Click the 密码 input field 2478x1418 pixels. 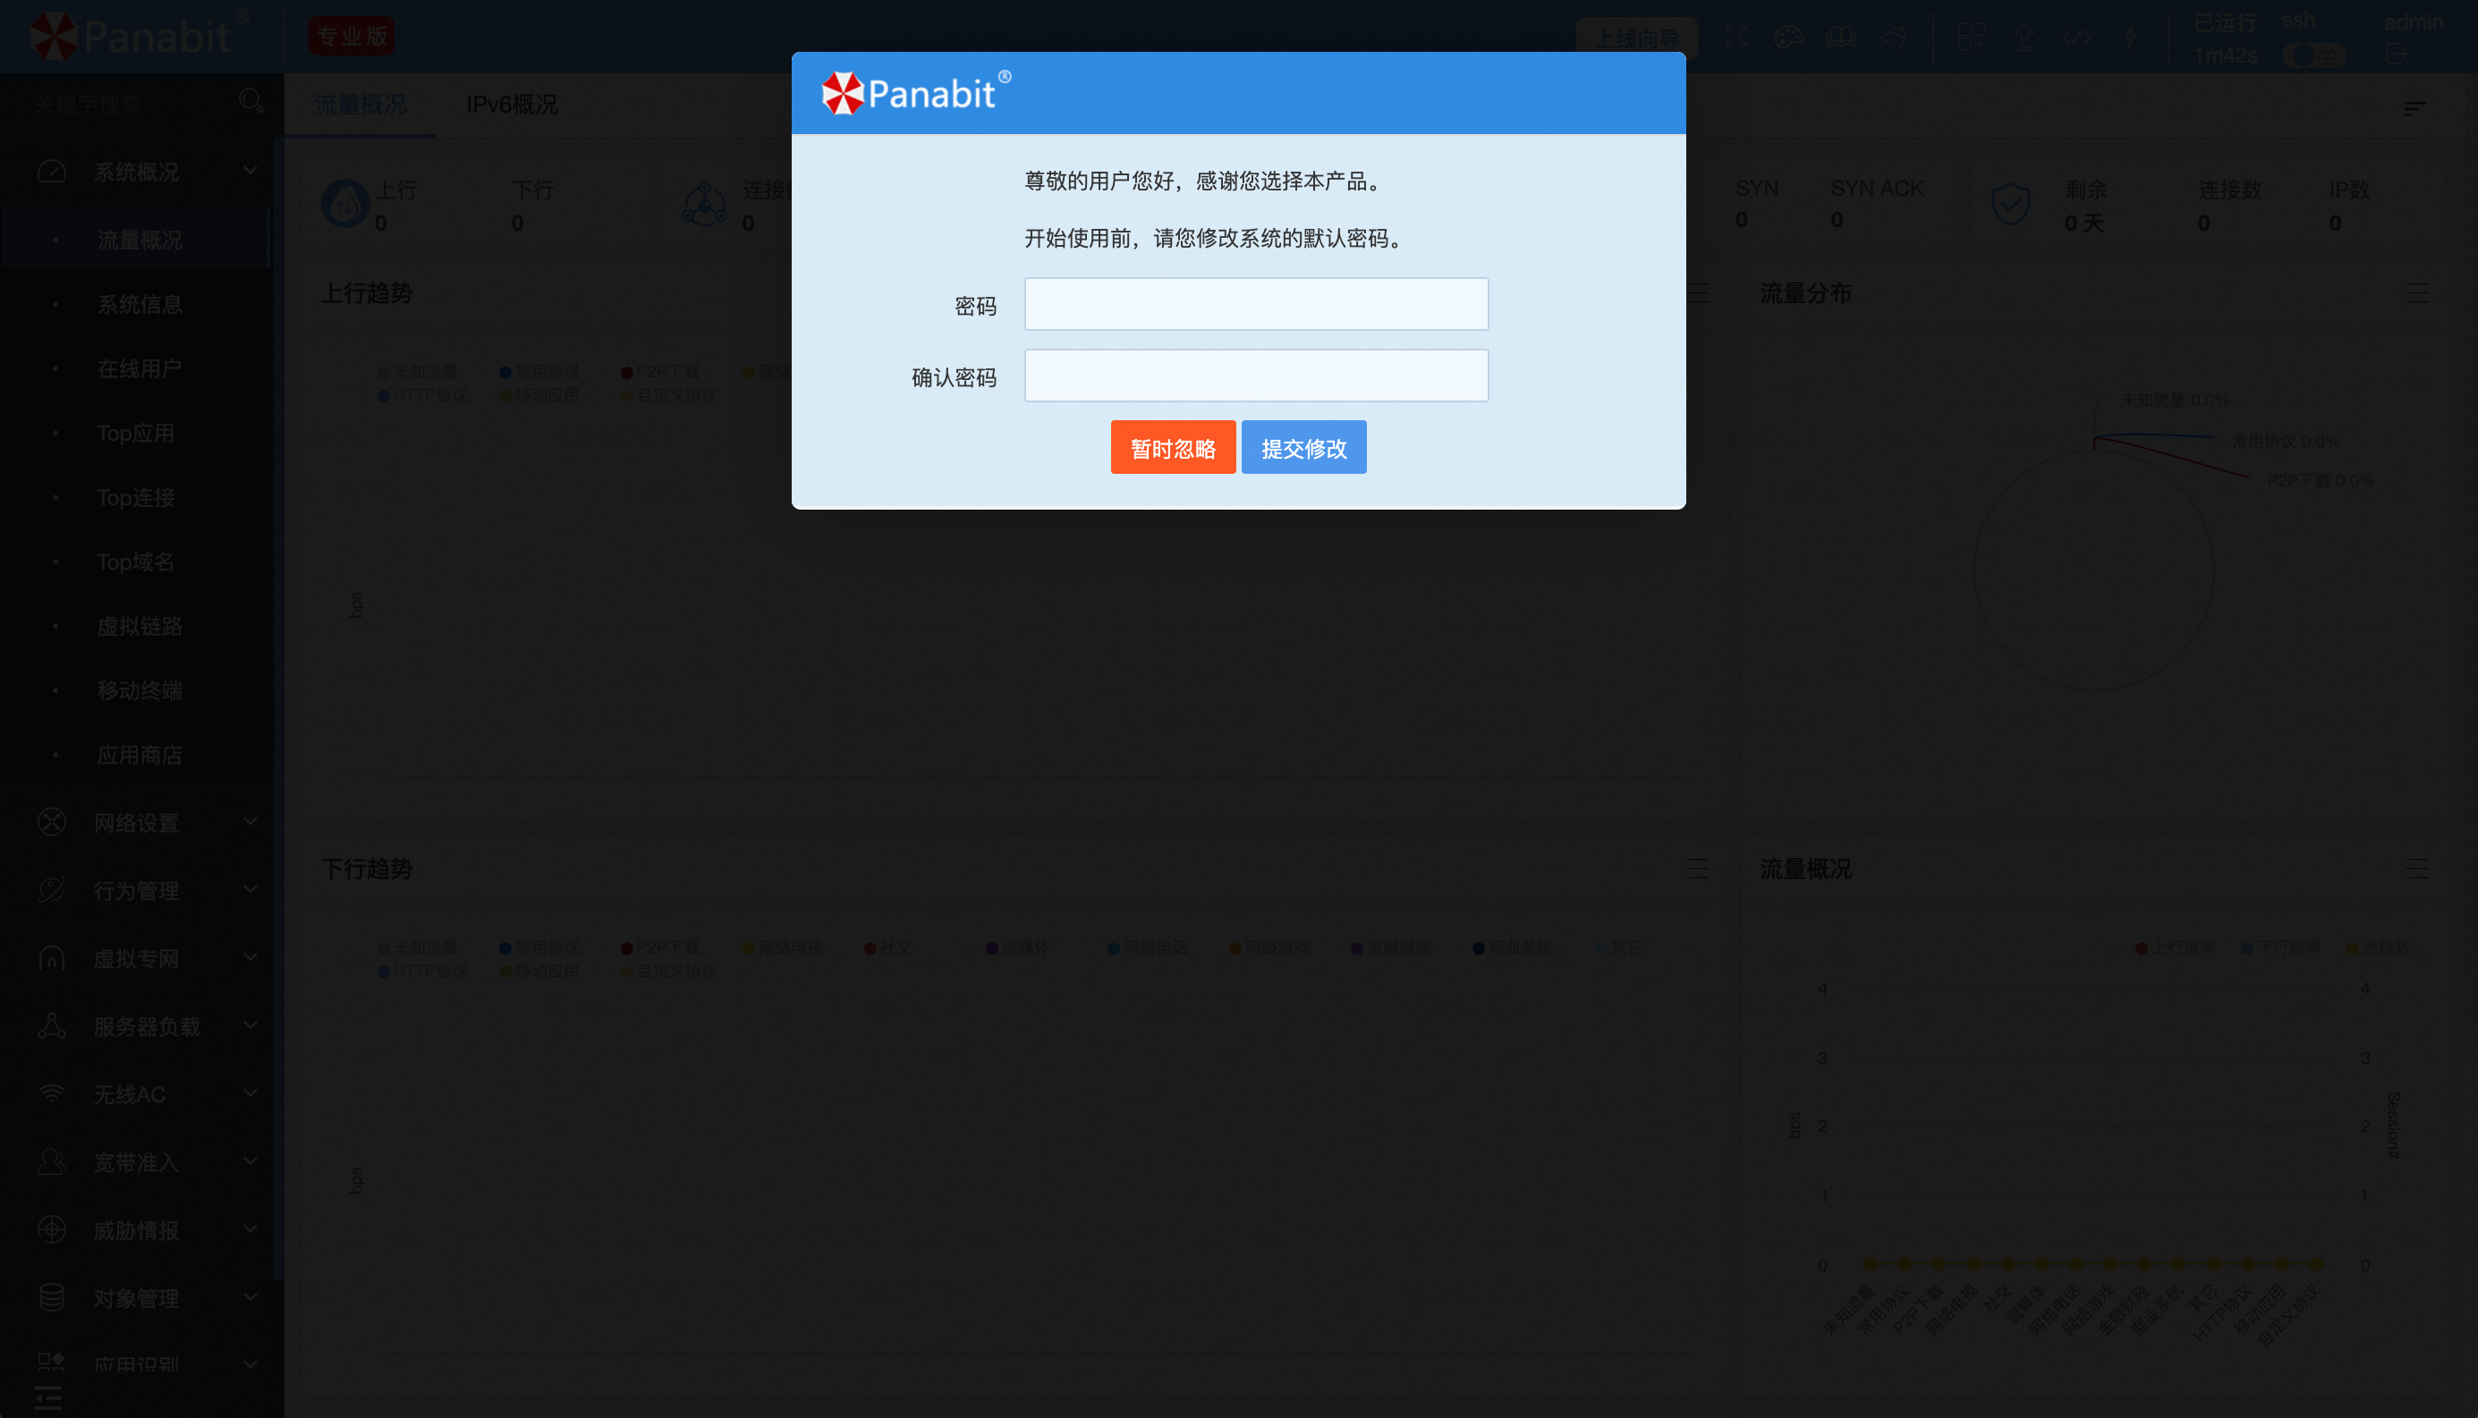[1256, 304]
